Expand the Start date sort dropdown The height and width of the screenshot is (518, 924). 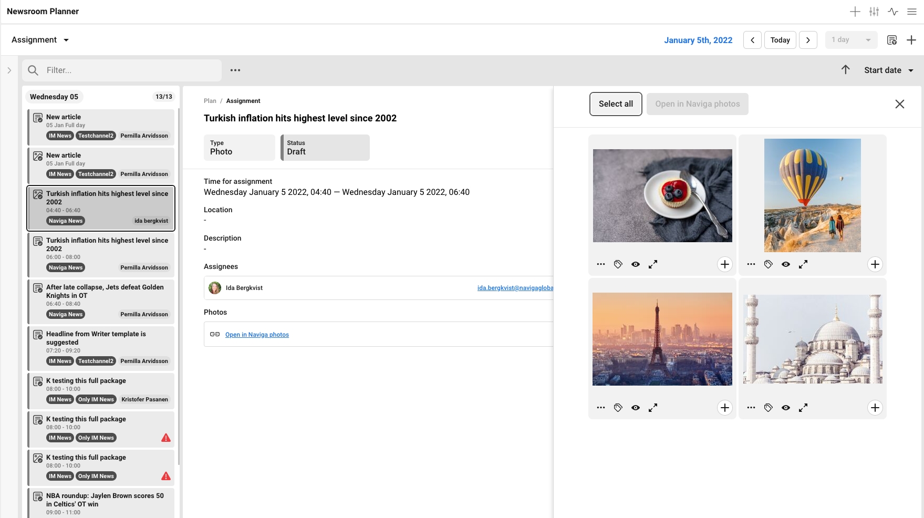click(889, 70)
